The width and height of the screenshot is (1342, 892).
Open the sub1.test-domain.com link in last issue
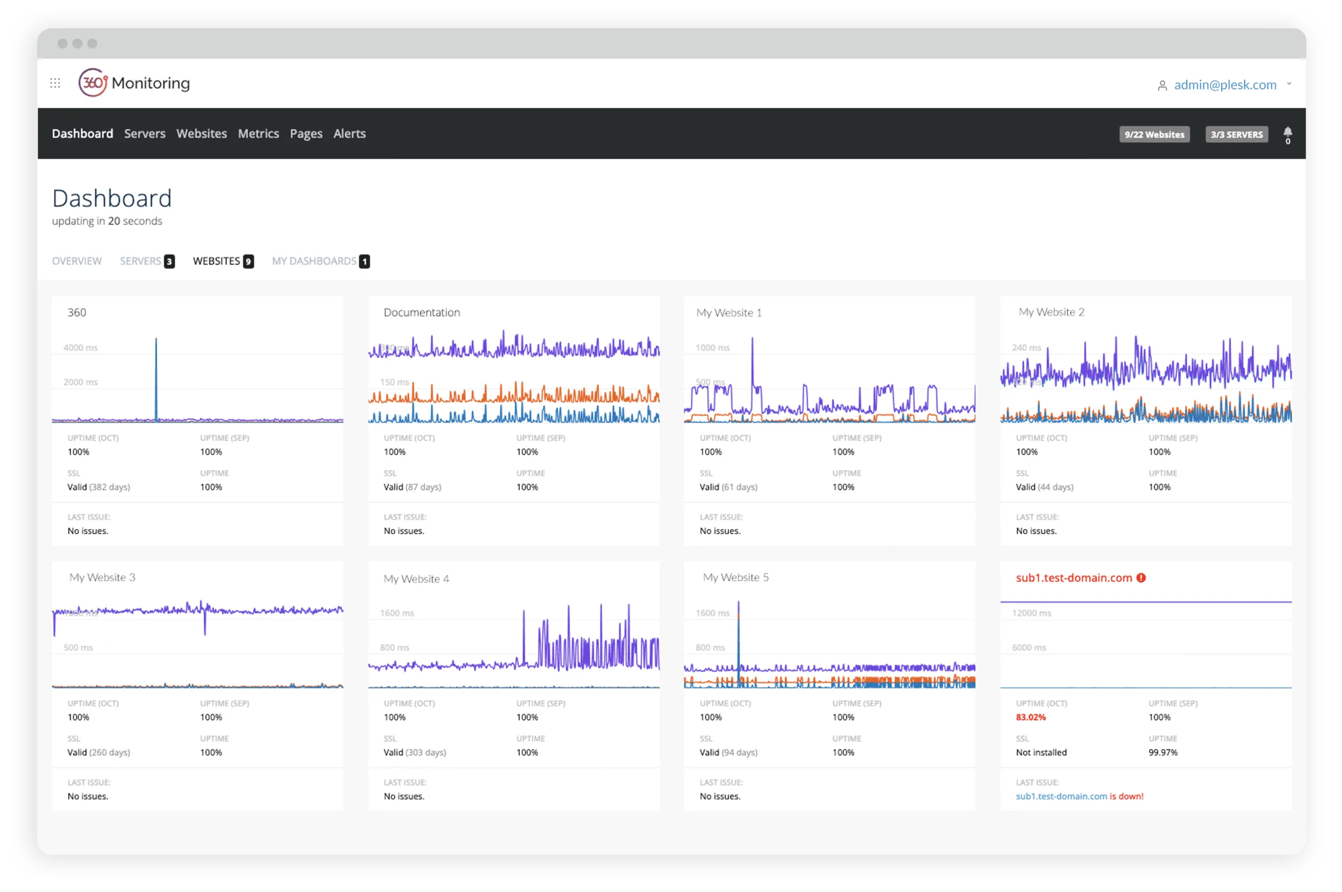point(1061,796)
